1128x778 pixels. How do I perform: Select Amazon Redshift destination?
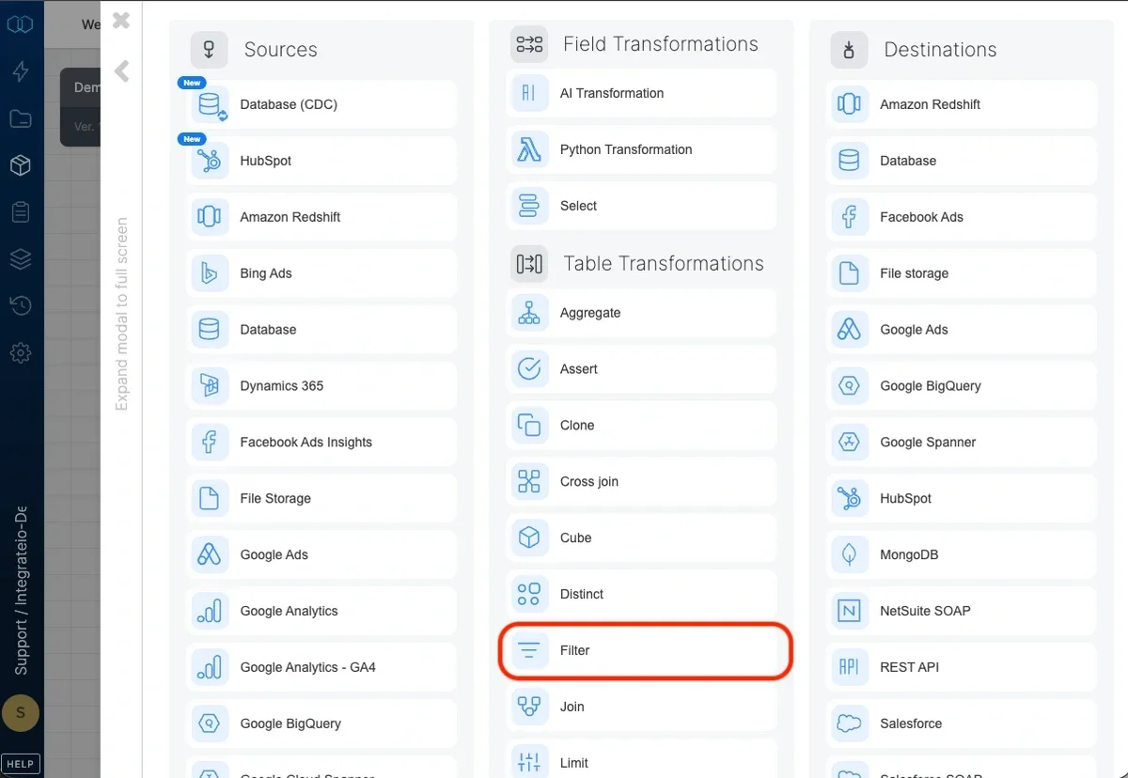tap(962, 104)
